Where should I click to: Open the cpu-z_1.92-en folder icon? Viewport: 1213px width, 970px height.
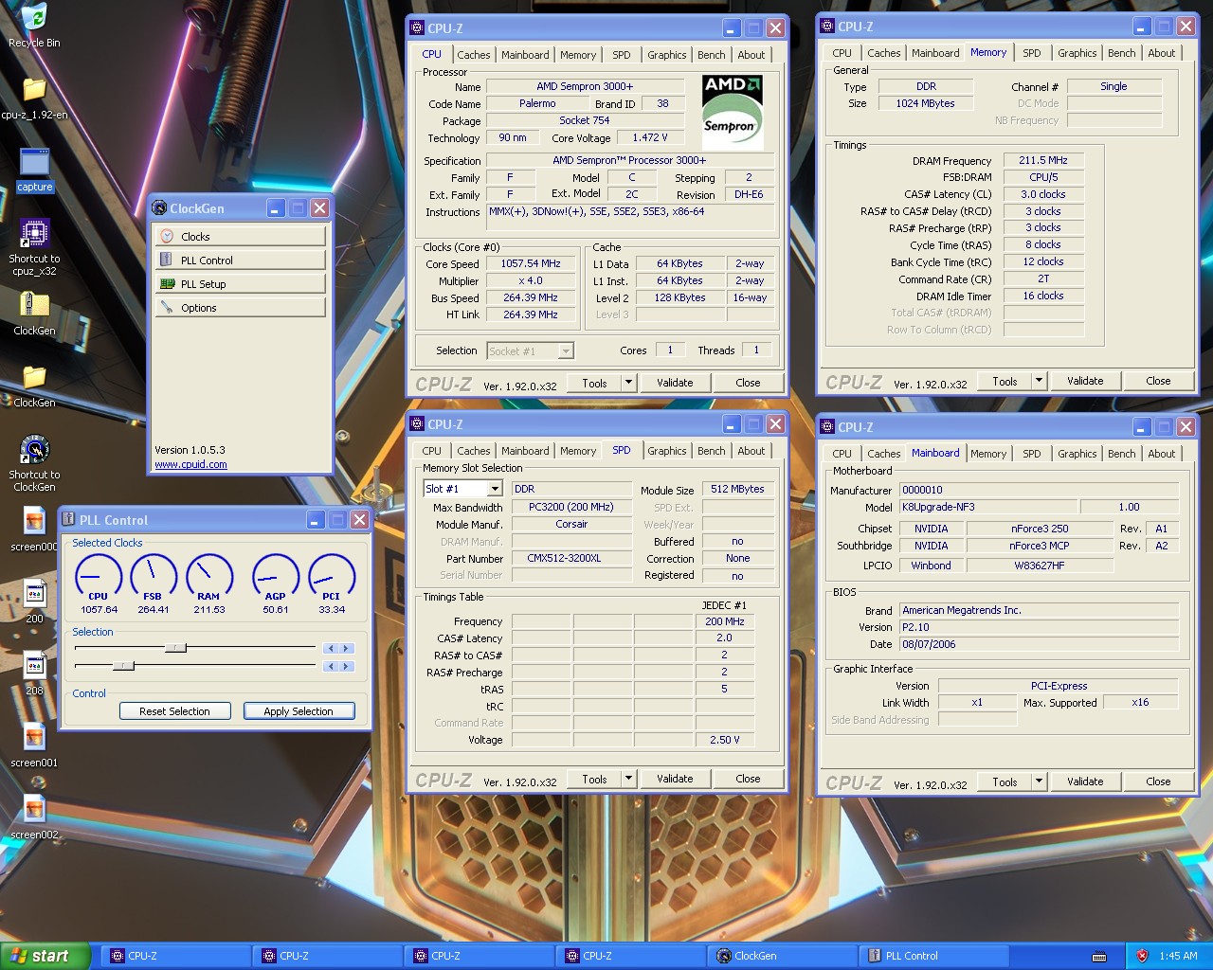34,89
